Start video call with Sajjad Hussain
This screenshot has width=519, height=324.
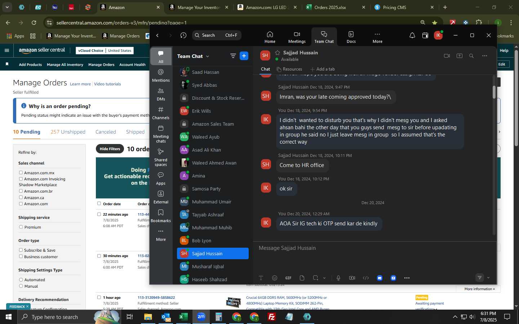pos(447,56)
